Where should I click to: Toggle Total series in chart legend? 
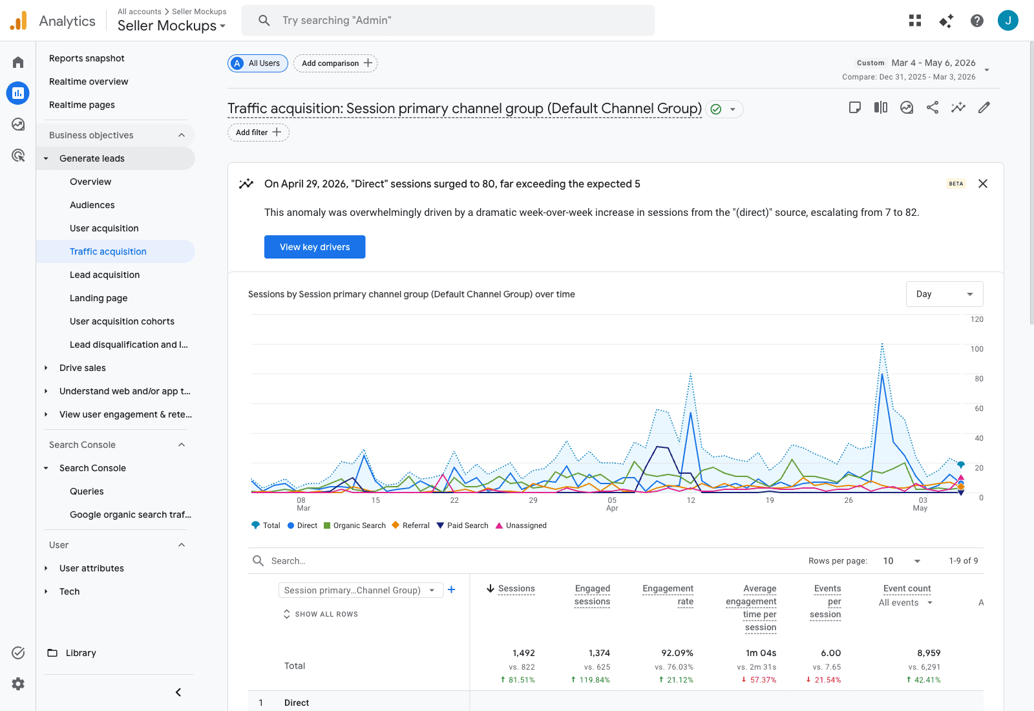(x=266, y=525)
